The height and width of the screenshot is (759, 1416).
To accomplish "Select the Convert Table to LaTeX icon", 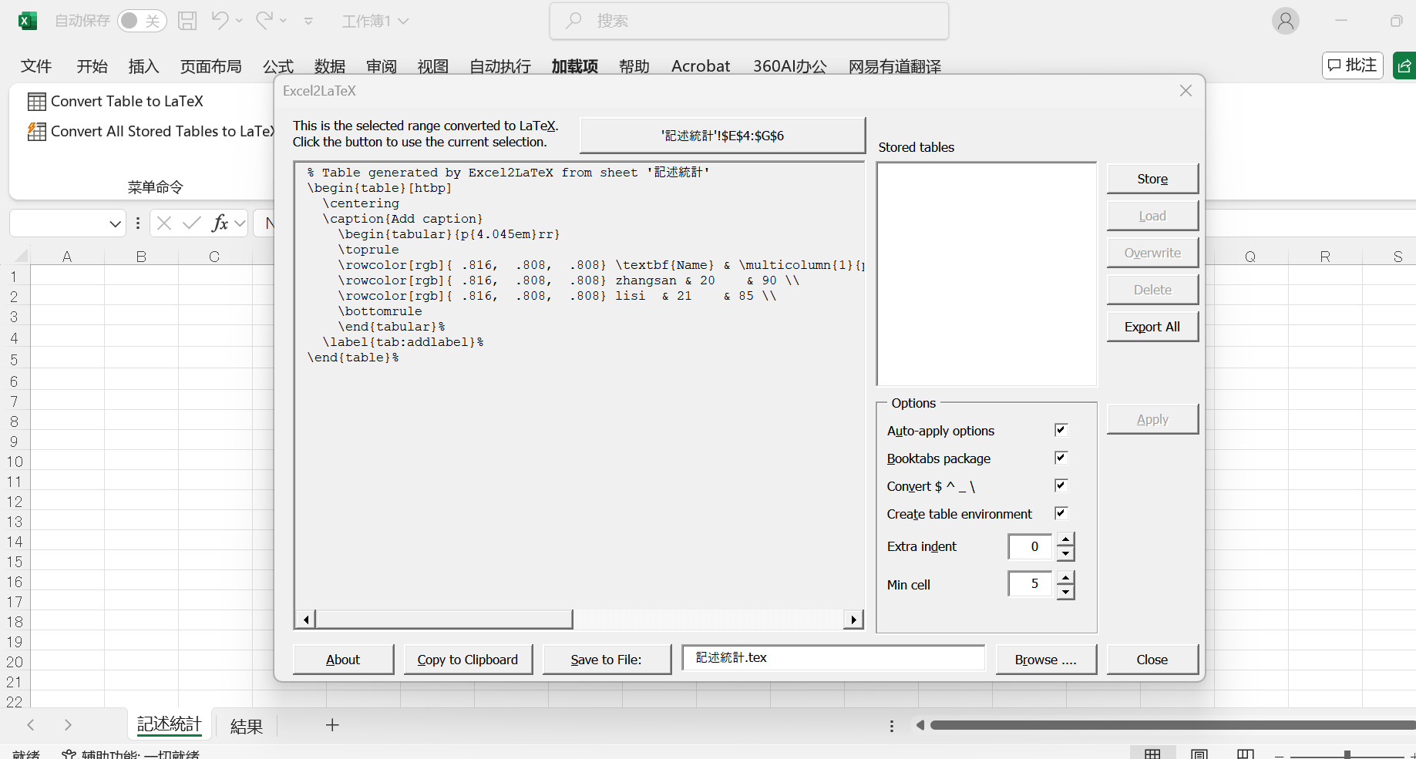I will pyautogui.click(x=35, y=101).
